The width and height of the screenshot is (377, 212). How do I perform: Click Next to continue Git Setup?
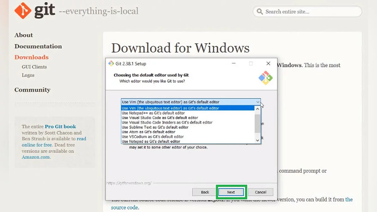[x=231, y=192]
